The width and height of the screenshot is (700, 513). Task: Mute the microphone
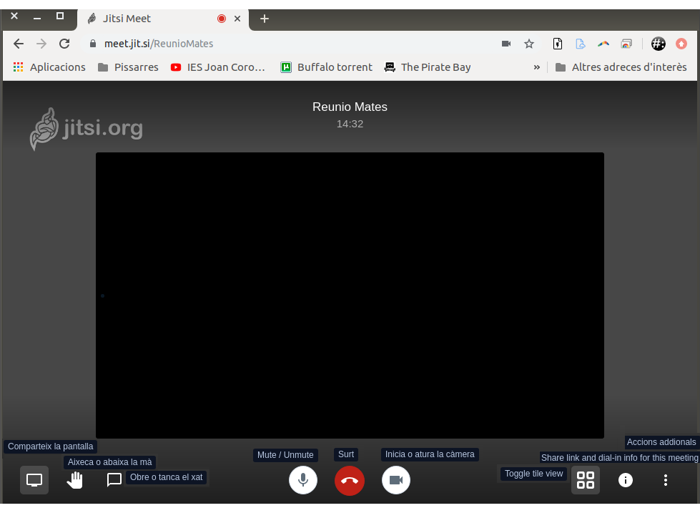[303, 480]
